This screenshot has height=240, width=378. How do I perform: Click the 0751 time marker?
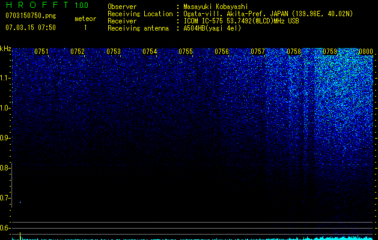41,52
